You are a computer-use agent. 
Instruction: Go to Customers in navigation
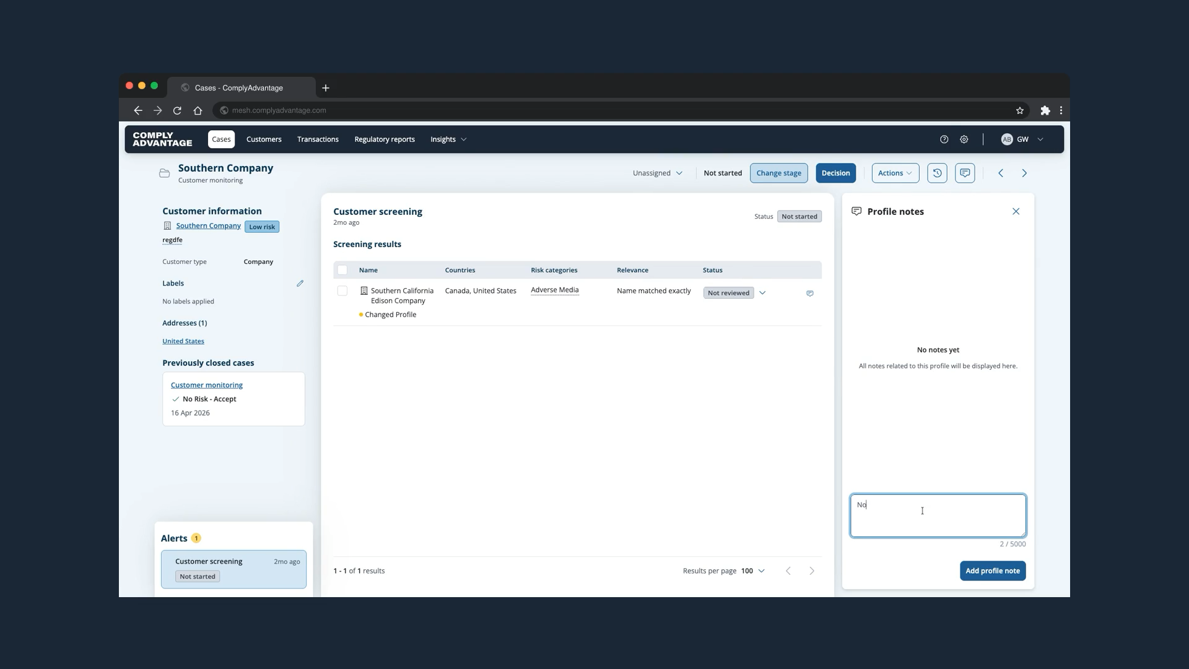point(264,139)
